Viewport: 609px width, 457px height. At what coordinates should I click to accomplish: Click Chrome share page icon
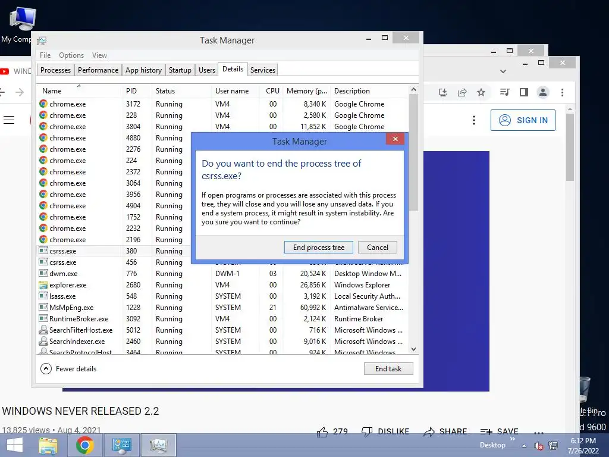tap(462, 92)
